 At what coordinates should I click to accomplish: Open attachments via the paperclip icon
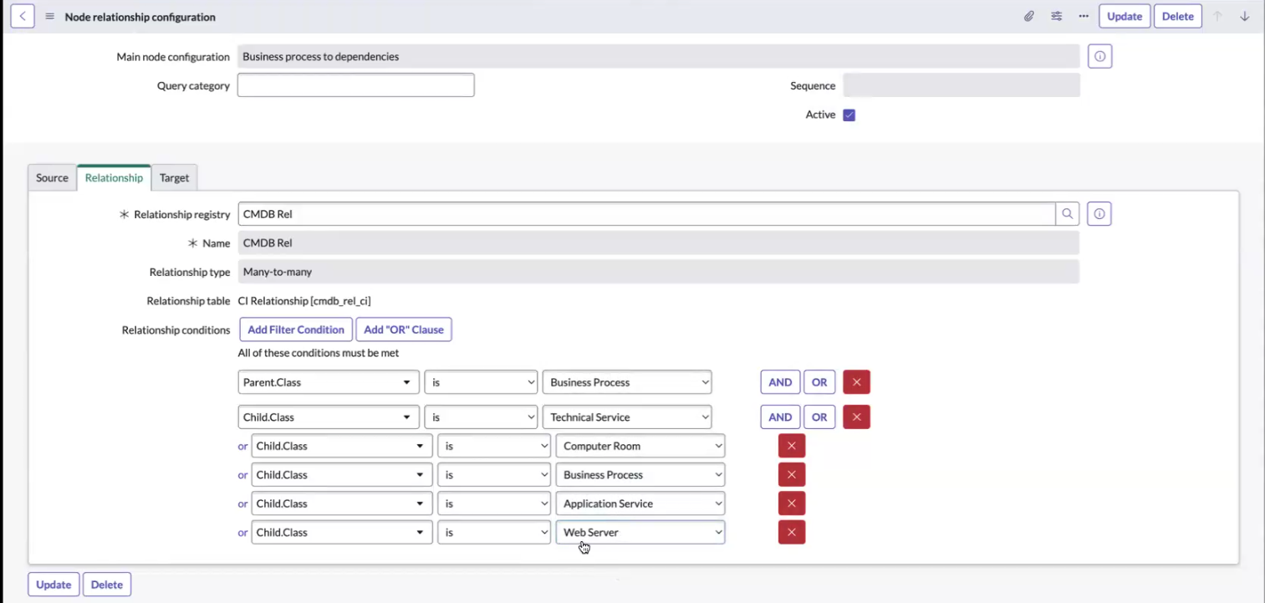tap(1029, 16)
